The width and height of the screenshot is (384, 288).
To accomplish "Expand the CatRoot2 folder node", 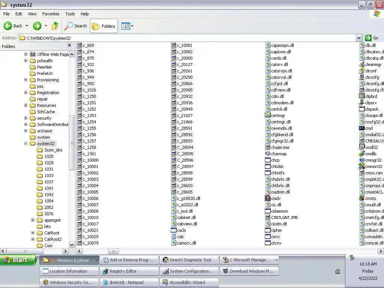I will click(x=33, y=239).
